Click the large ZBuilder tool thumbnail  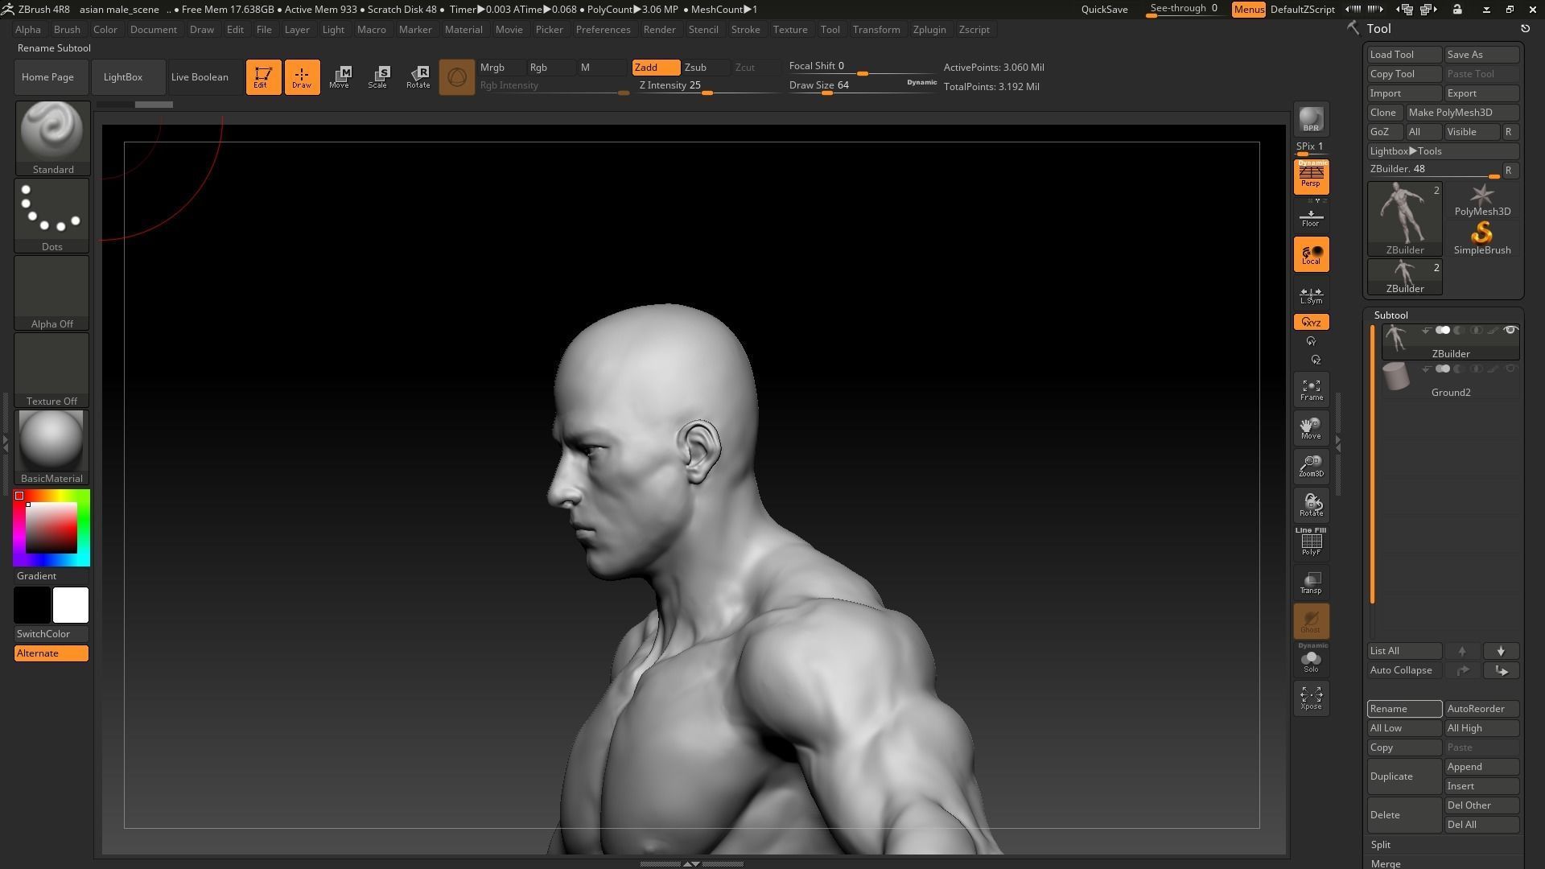point(1405,219)
